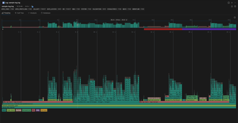This screenshot has height=123, width=238.
Task: Toggle the Automation legend swatch
Action: point(26,110)
